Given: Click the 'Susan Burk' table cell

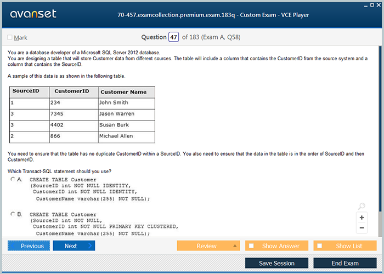Looking at the screenshot, I should [126, 125].
